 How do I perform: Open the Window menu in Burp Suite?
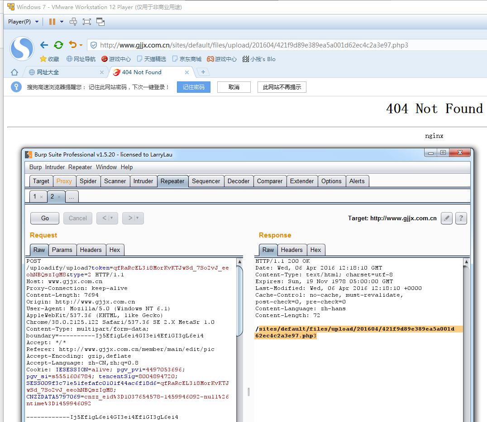[106, 167]
